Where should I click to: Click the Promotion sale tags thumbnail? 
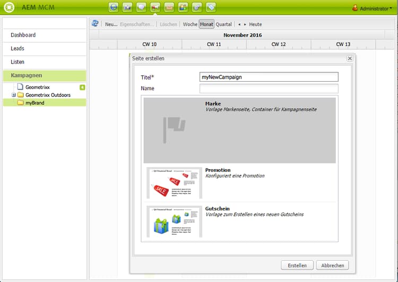(175, 183)
